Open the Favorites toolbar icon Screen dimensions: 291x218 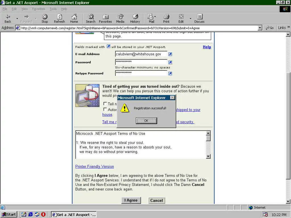click(x=105, y=18)
